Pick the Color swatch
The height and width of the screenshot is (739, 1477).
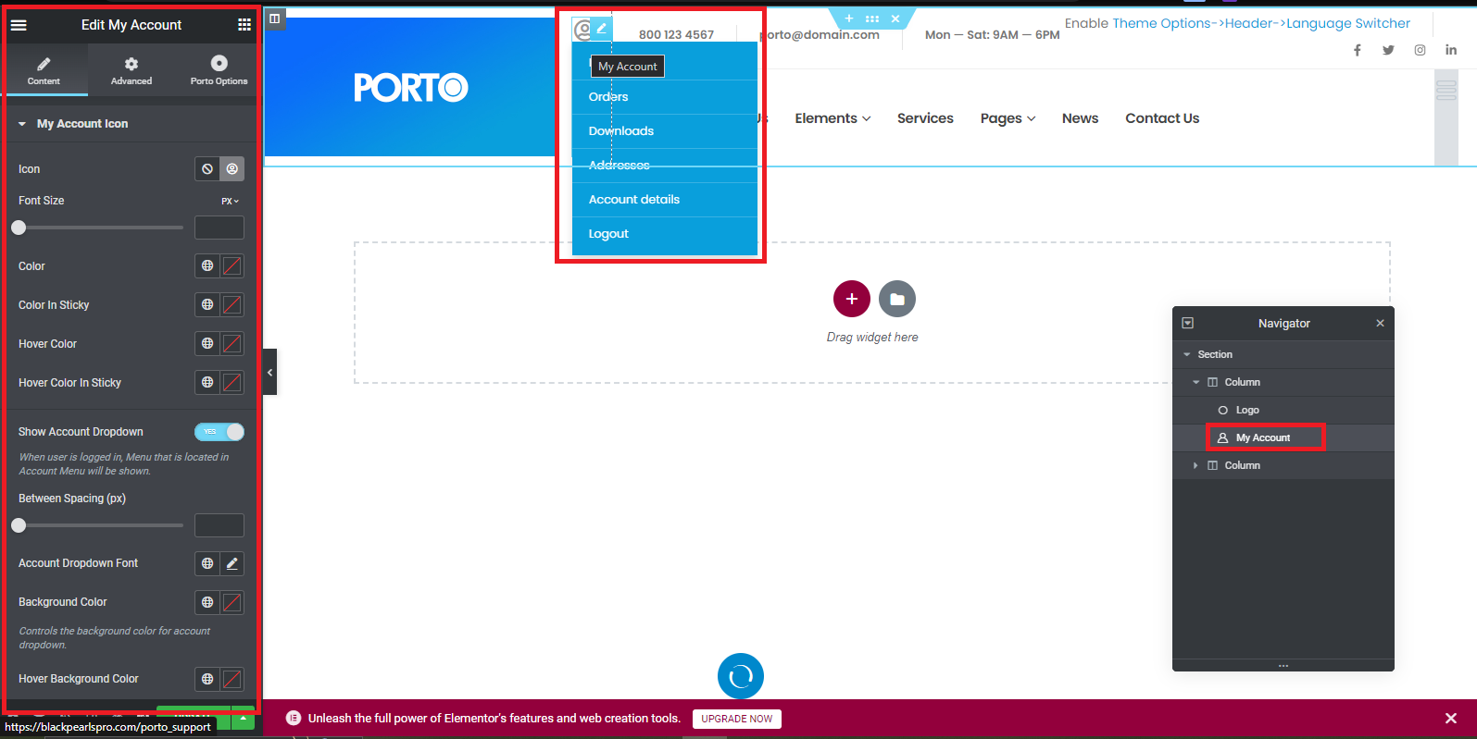pos(232,266)
